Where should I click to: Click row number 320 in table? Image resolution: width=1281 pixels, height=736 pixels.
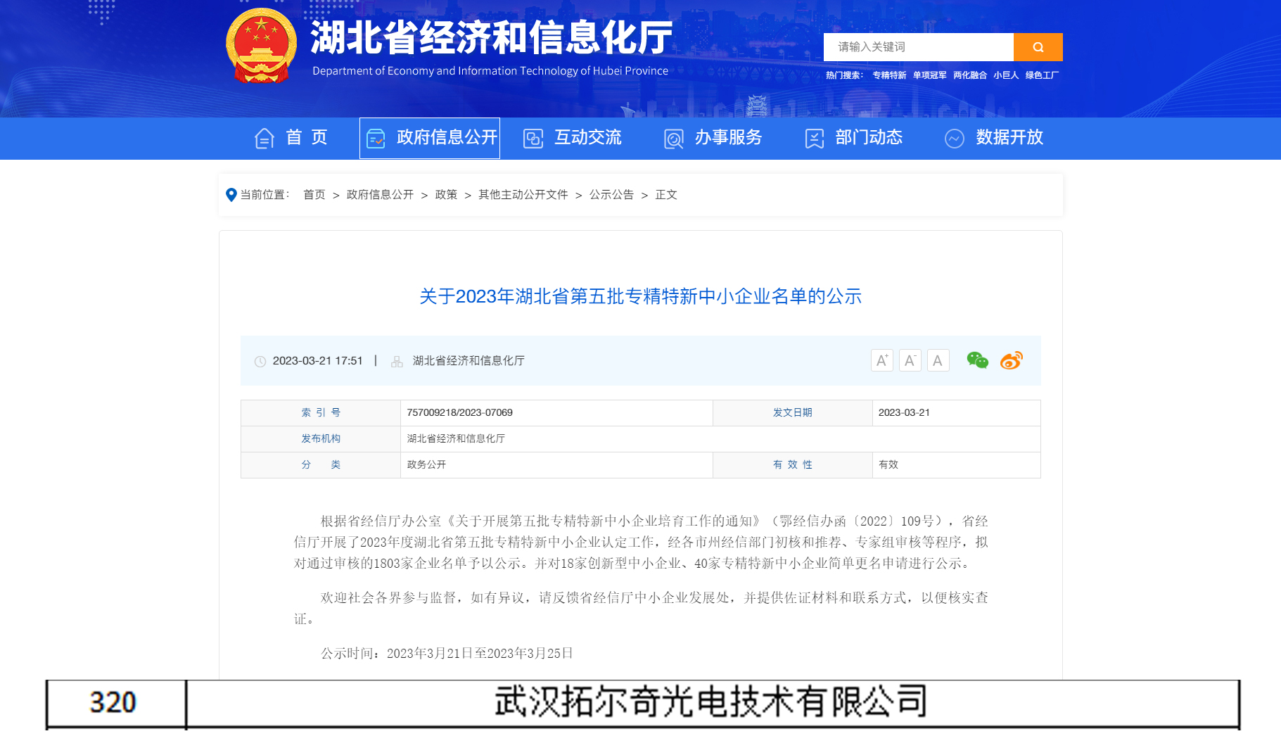[113, 703]
